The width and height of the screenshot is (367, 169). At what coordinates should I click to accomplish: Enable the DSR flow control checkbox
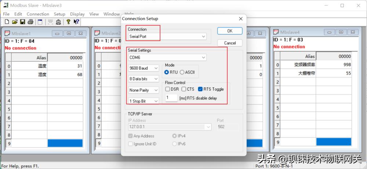tap(168, 89)
